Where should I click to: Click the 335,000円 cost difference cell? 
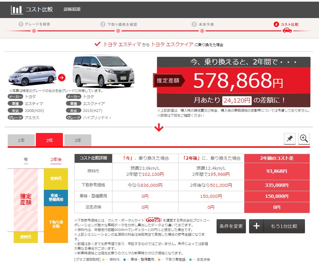click(277, 185)
